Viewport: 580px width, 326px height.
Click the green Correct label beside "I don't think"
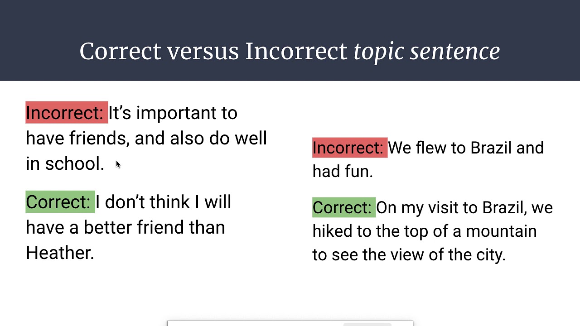point(59,202)
